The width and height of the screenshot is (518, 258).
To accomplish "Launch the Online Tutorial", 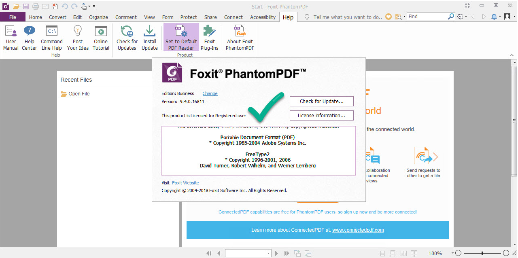I will (101, 38).
